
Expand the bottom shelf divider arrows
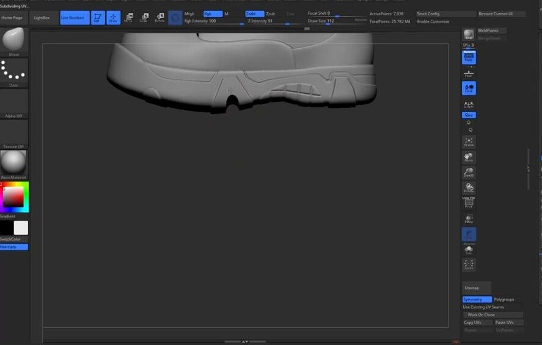pyautogui.click(x=245, y=341)
